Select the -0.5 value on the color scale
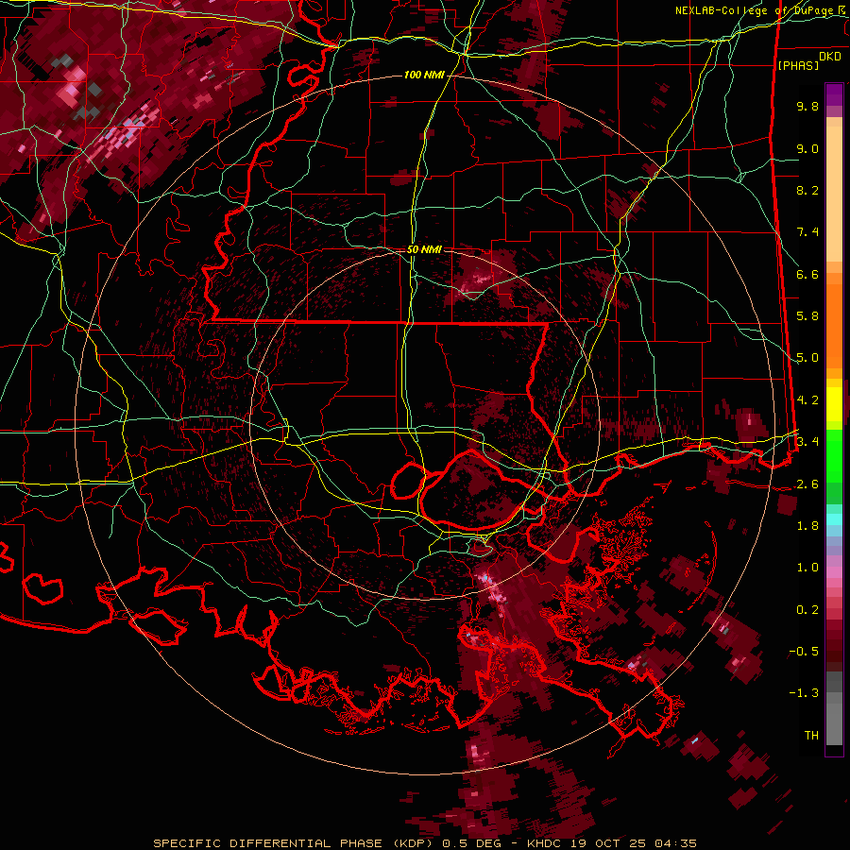This screenshot has width=850, height=850. [x=804, y=652]
